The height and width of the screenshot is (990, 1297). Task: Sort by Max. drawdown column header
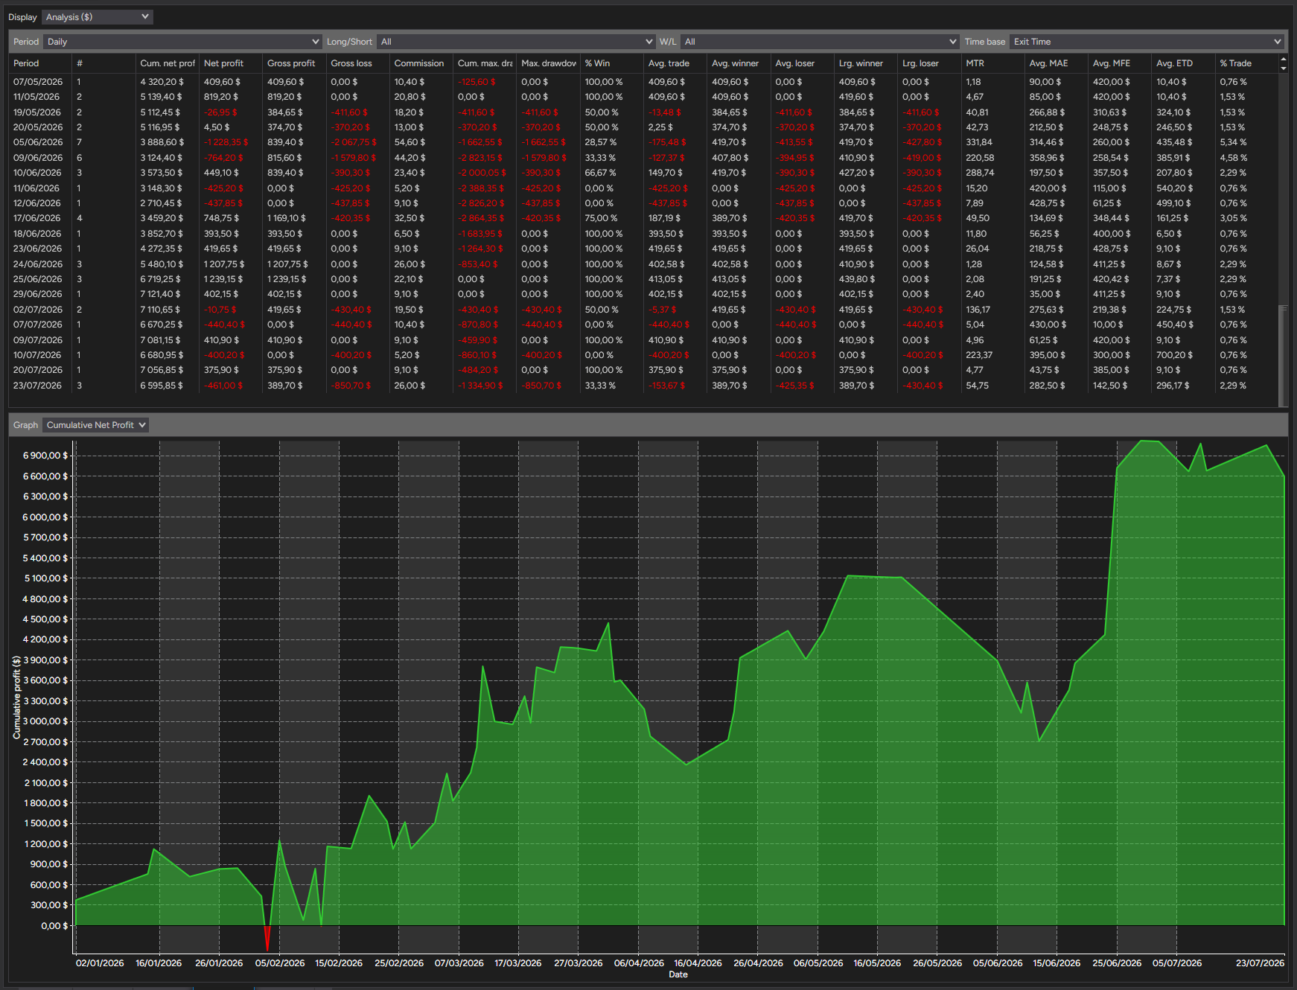tap(549, 63)
